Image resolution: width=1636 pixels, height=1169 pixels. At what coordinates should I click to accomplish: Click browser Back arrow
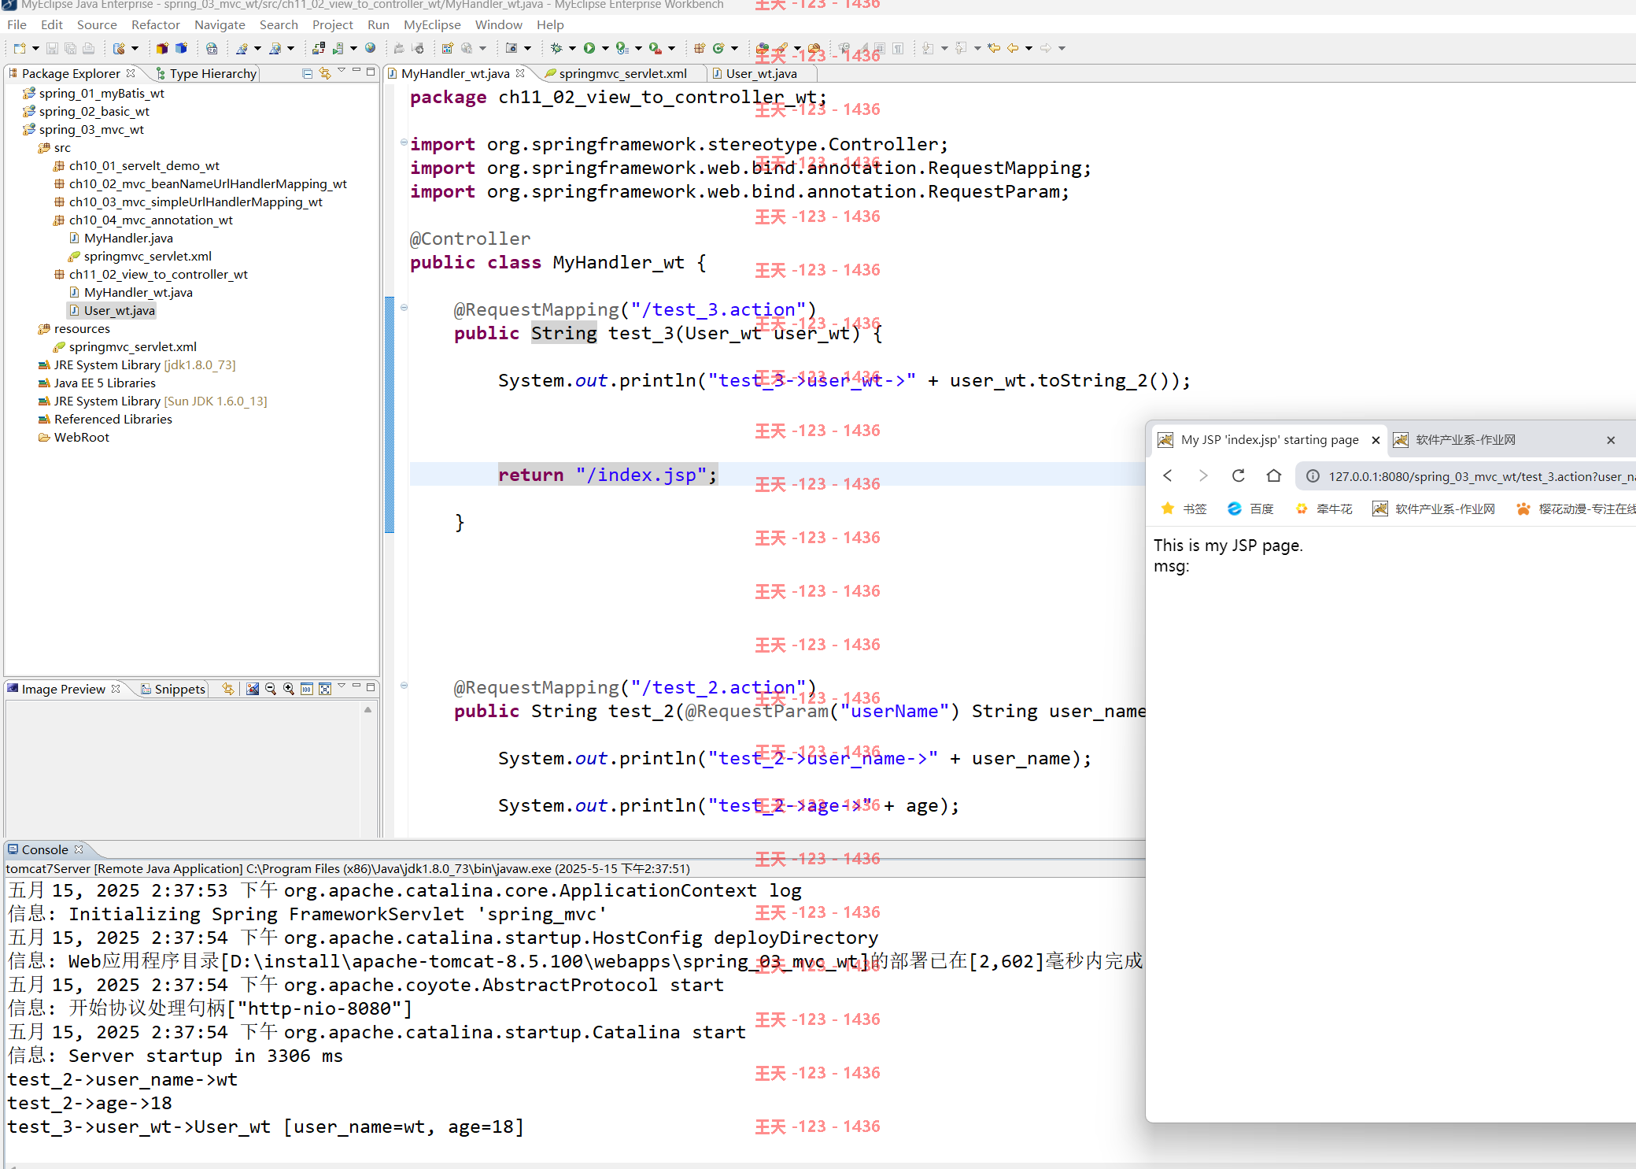click(x=1168, y=475)
